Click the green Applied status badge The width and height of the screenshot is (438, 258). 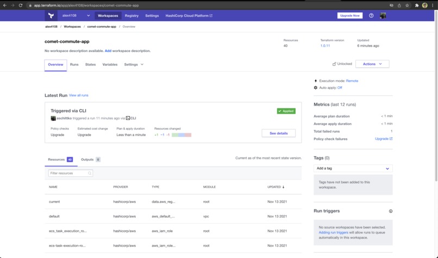click(x=286, y=111)
